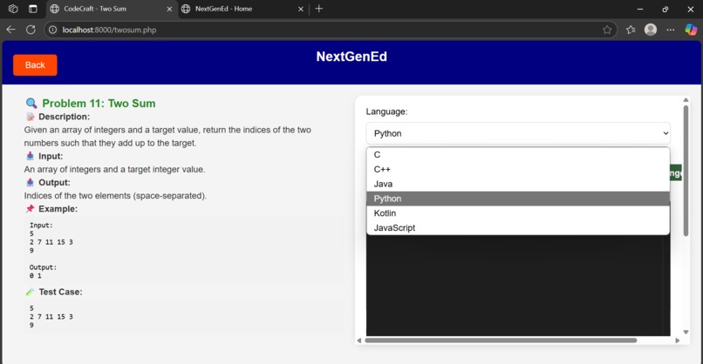Viewport: 703px width, 364px height.
Task: Minimize the browser window
Action: coord(640,9)
